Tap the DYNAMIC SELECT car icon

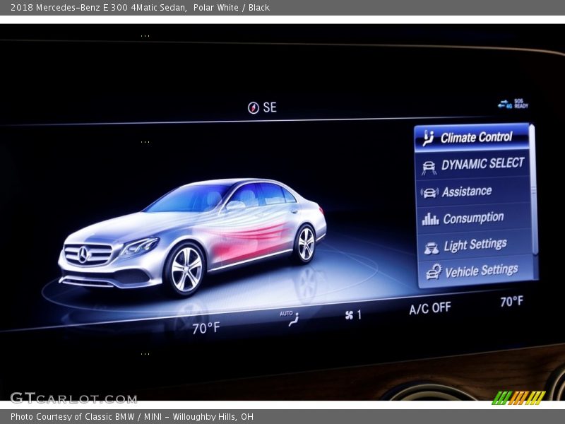[x=429, y=167]
